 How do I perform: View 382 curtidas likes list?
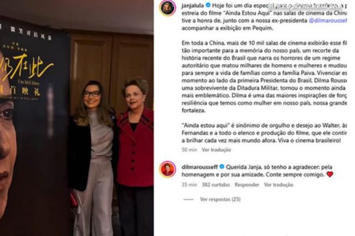point(216,185)
